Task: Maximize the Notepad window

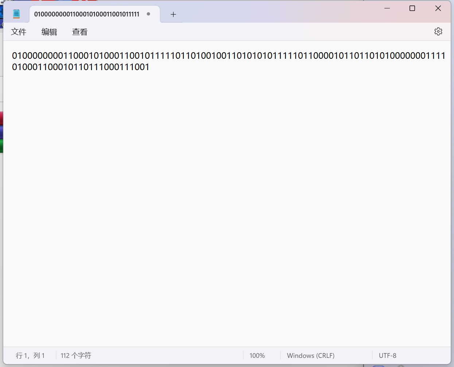Action: coord(412,8)
